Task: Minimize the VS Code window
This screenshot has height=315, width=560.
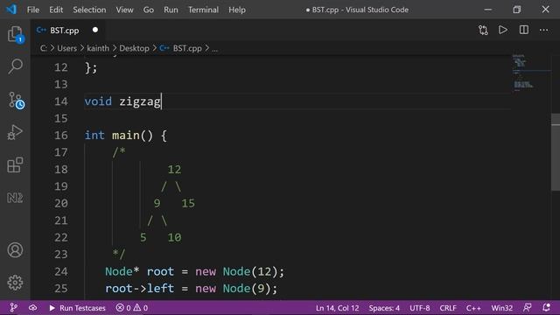Action: click(x=488, y=10)
